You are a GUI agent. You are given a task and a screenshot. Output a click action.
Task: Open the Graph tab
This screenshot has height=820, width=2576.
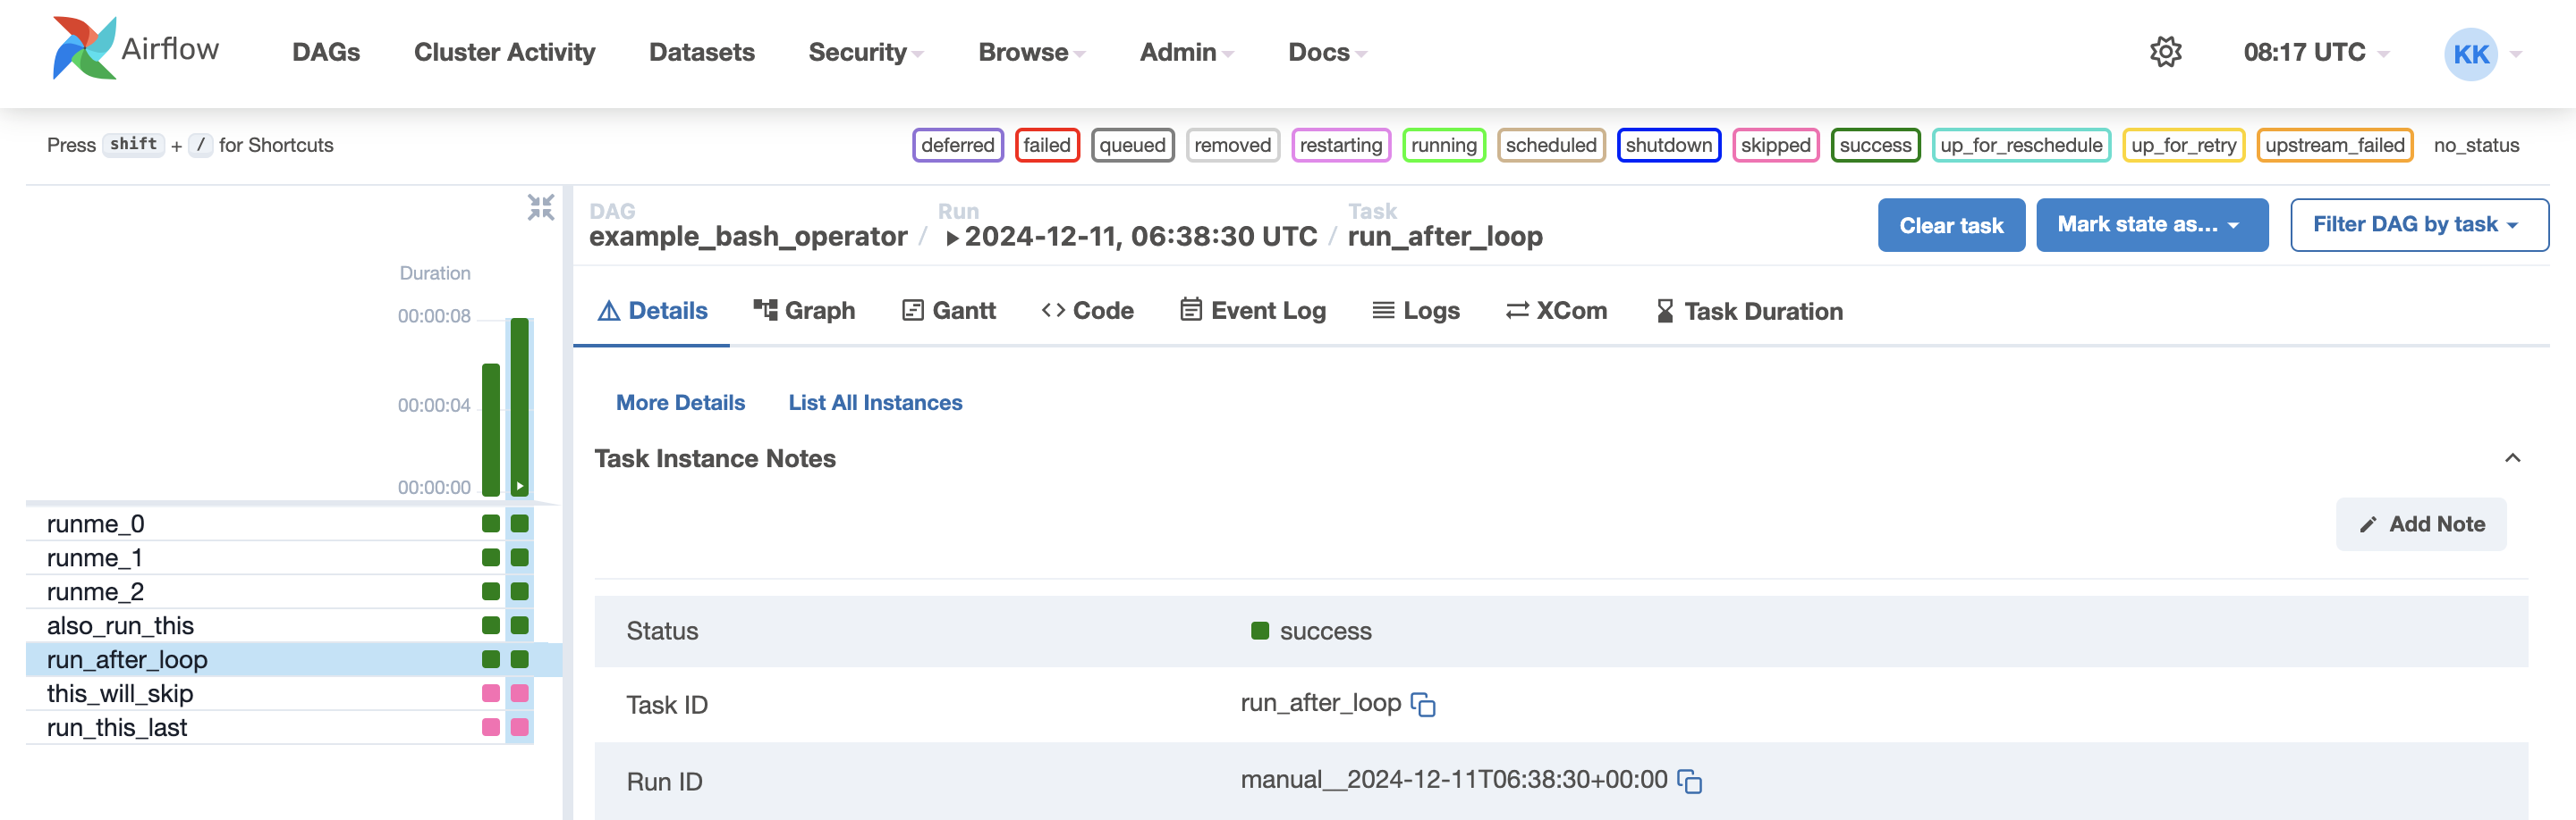pyautogui.click(x=804, y=311)
